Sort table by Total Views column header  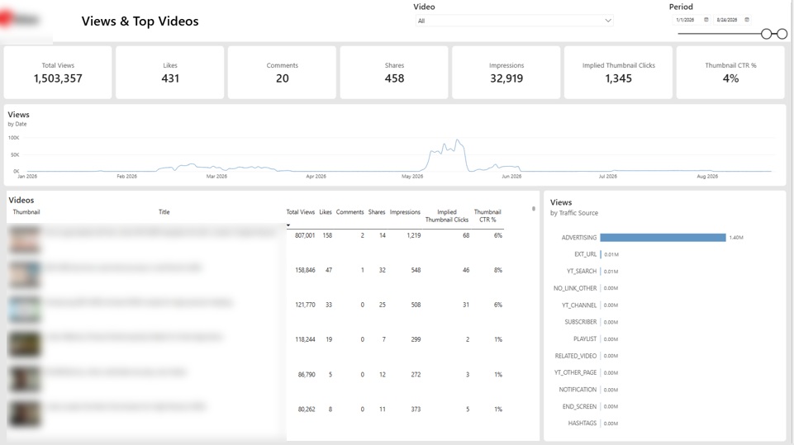click(x=300, y=212)
